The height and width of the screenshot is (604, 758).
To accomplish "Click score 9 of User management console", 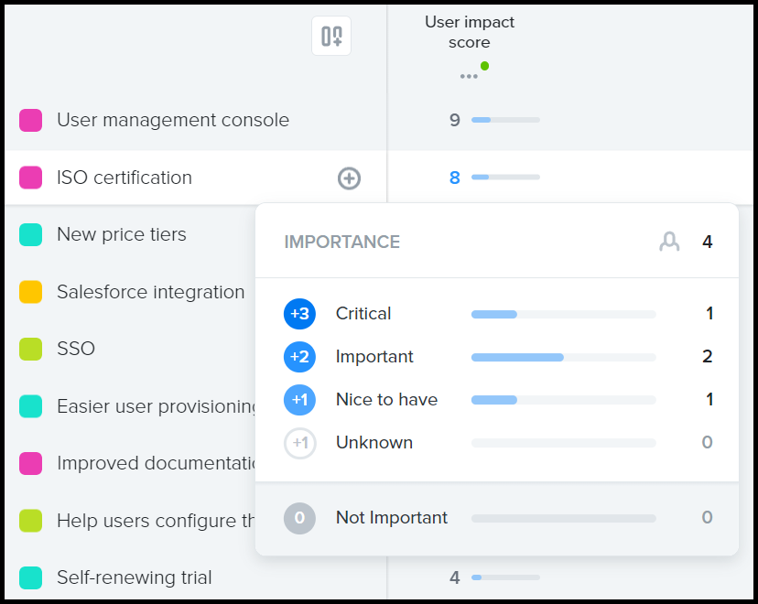I will point(454,120).
